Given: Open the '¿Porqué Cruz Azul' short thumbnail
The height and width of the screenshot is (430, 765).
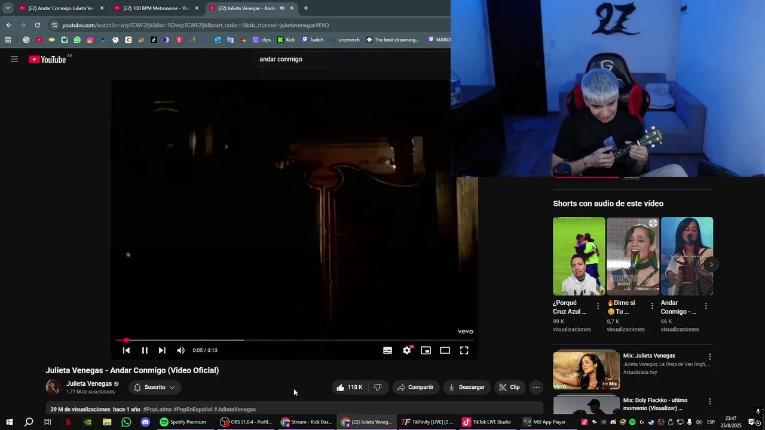Looking at the screenshot, I should click(x=579, y=256).
